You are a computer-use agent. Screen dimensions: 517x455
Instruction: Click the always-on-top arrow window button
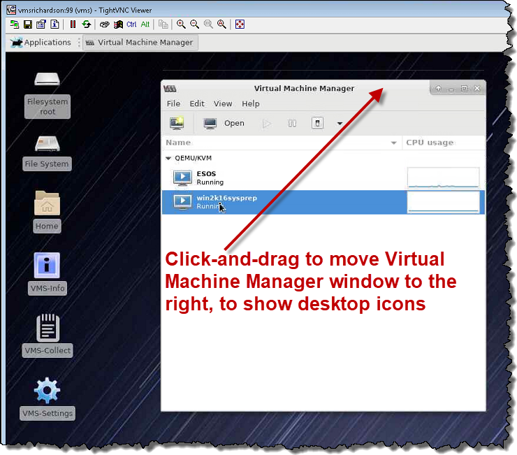click(439, 89)
